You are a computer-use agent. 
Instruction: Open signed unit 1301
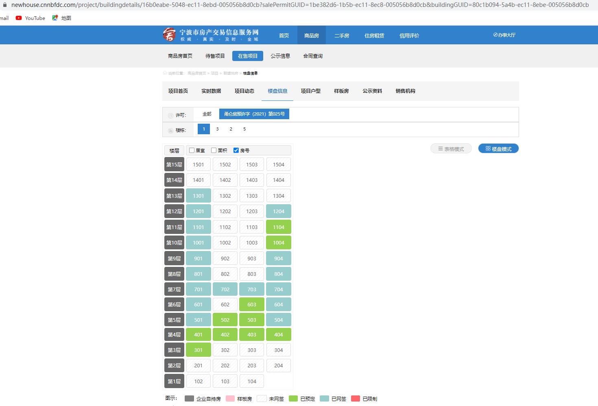pyautogui.click(x=199, y=196)
